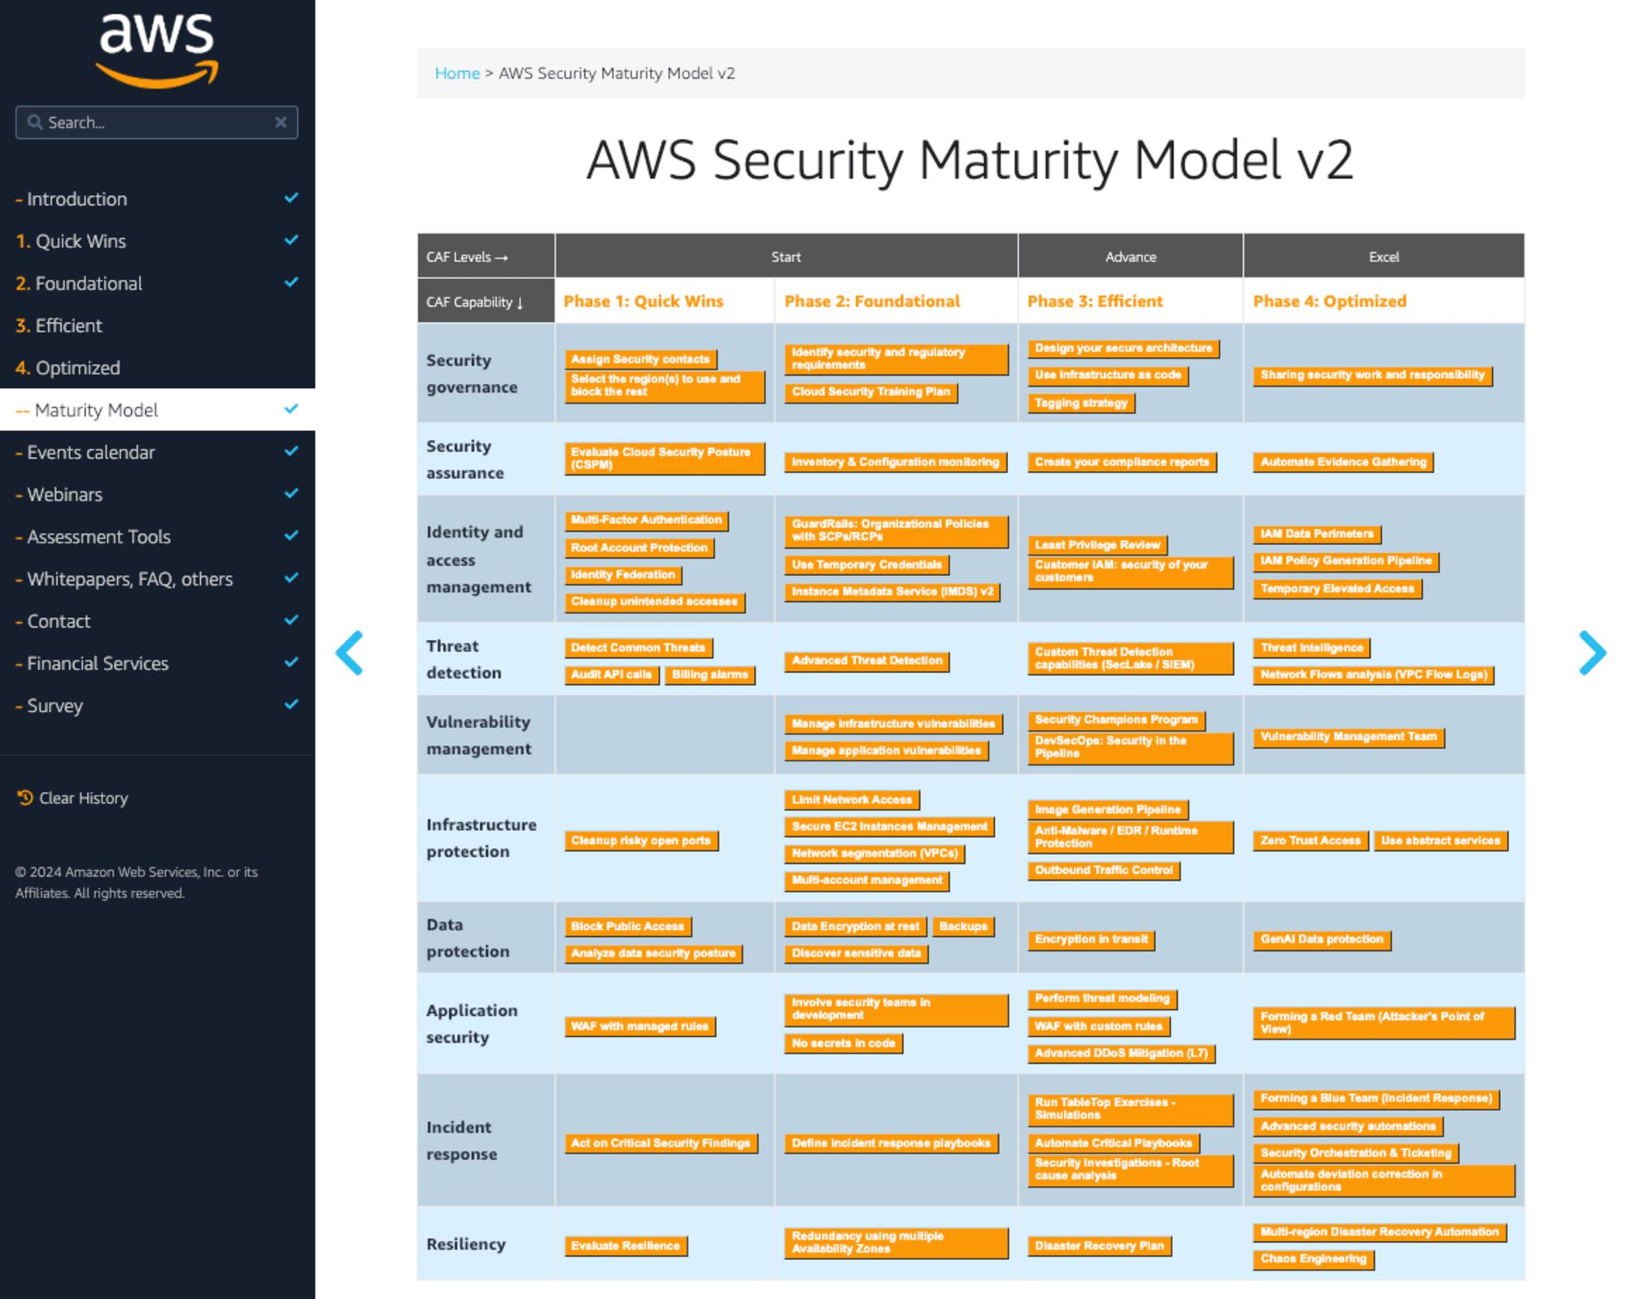Screen dimensions: 1627x1299
Task: Open Billing alarms item
Action: (x=709, y=675)
